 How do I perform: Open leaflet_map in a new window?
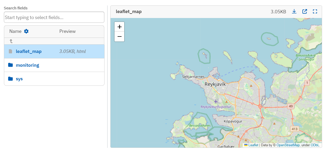[x=305, y=11]
